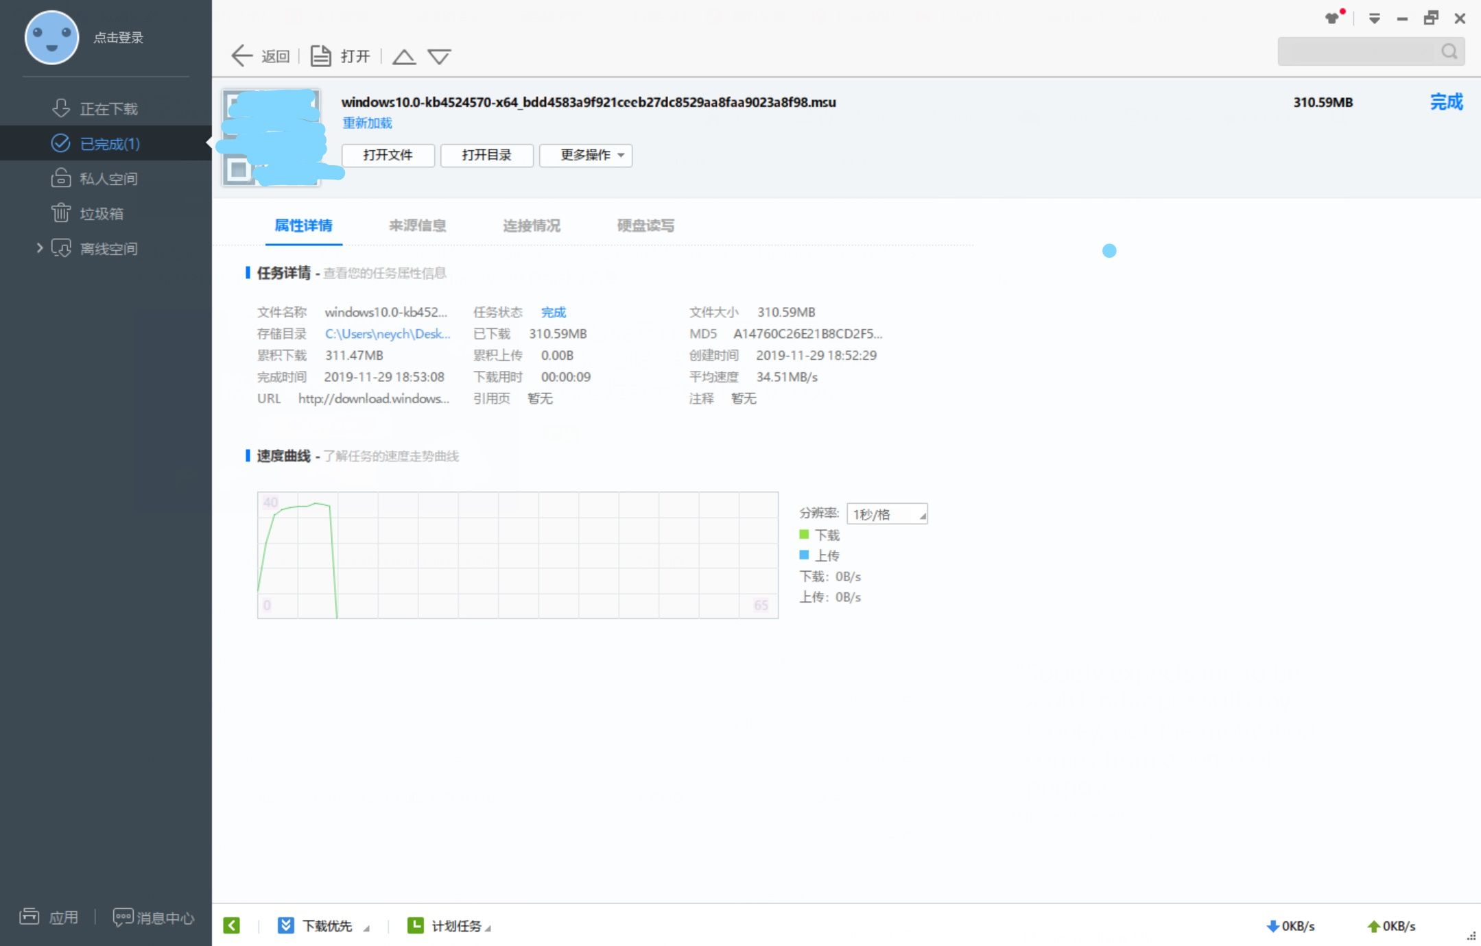The image size is (1481, 946).
Task: Click the upload speed 0KB/s indicator
Action: (x=1391, y=926)
